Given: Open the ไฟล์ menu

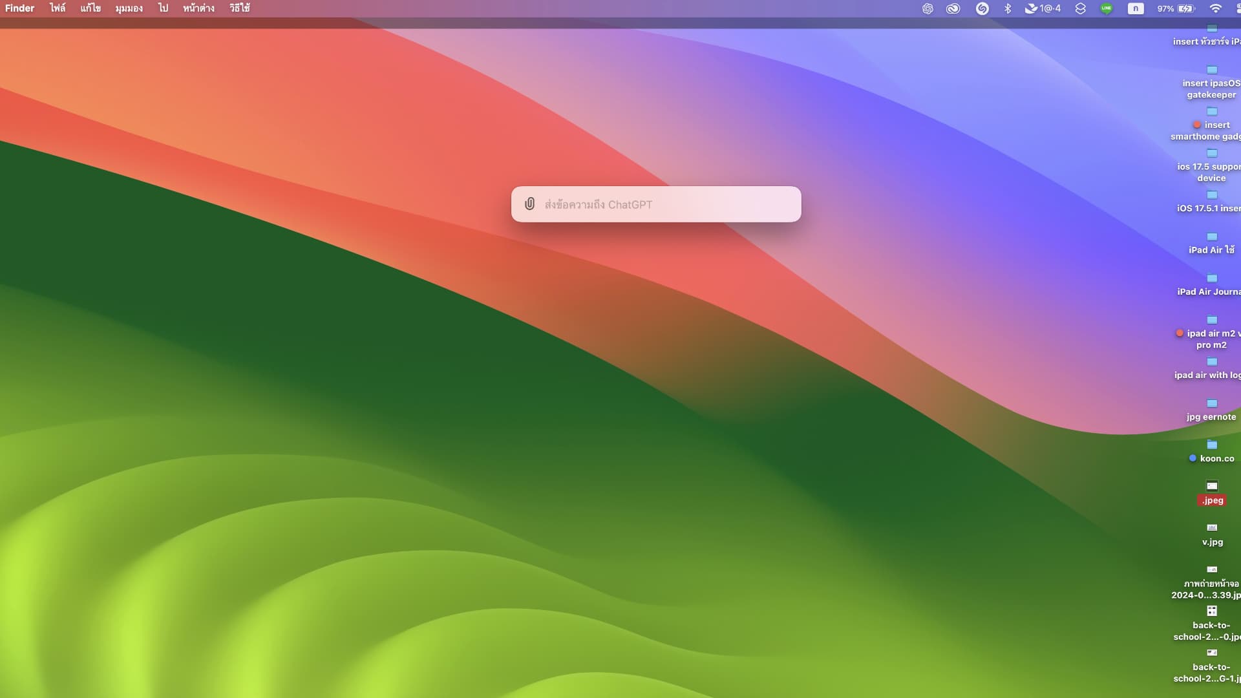Looking at the screenshot, I should tap(58, 8).
